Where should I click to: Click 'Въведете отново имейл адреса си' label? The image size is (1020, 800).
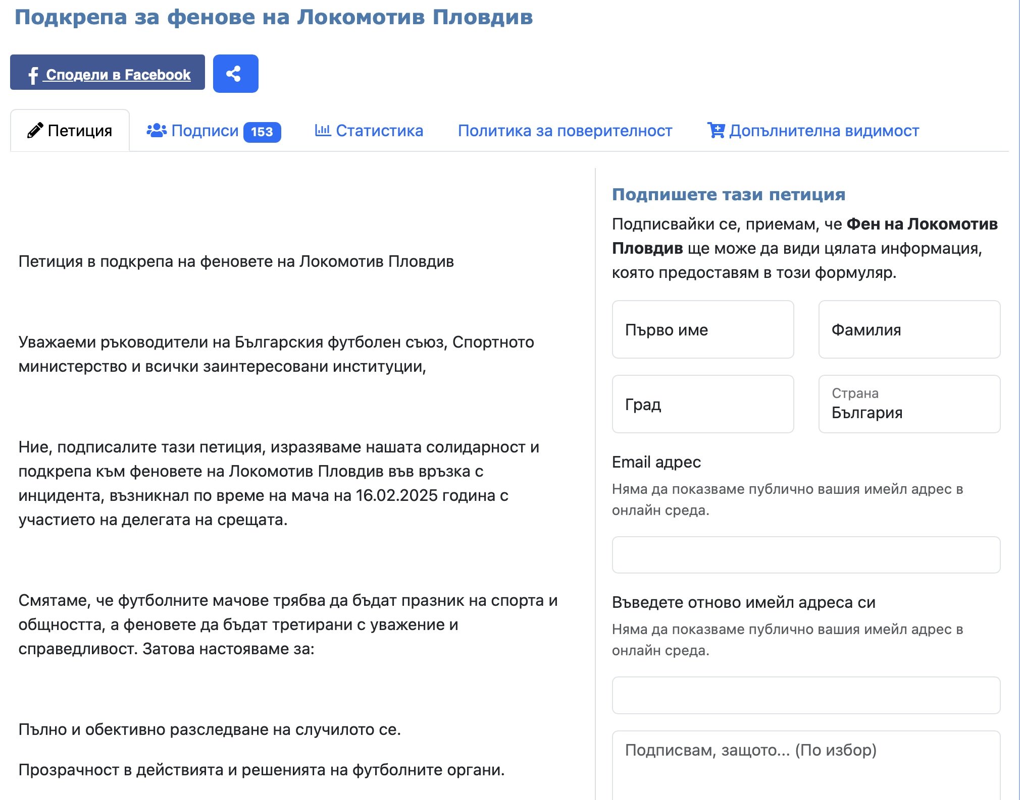744,602
